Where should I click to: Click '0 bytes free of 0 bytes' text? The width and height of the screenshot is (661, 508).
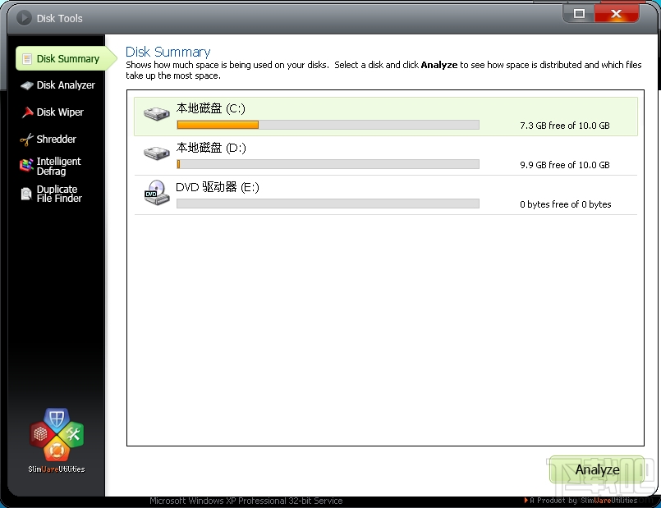click(x=565, y=204)
